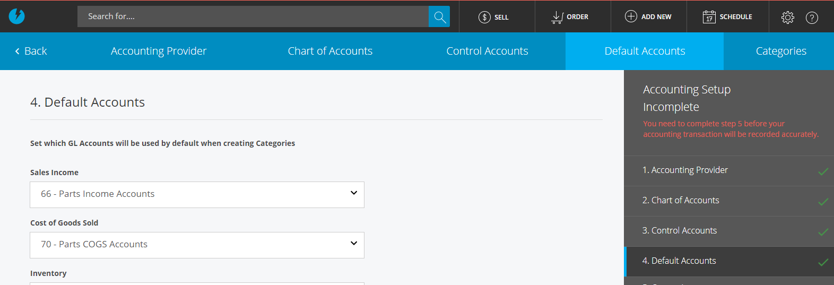Open step 1. Accounting Provider in sidebar
This screenshot has height=285, width=834.
click(x=729, y=171)
